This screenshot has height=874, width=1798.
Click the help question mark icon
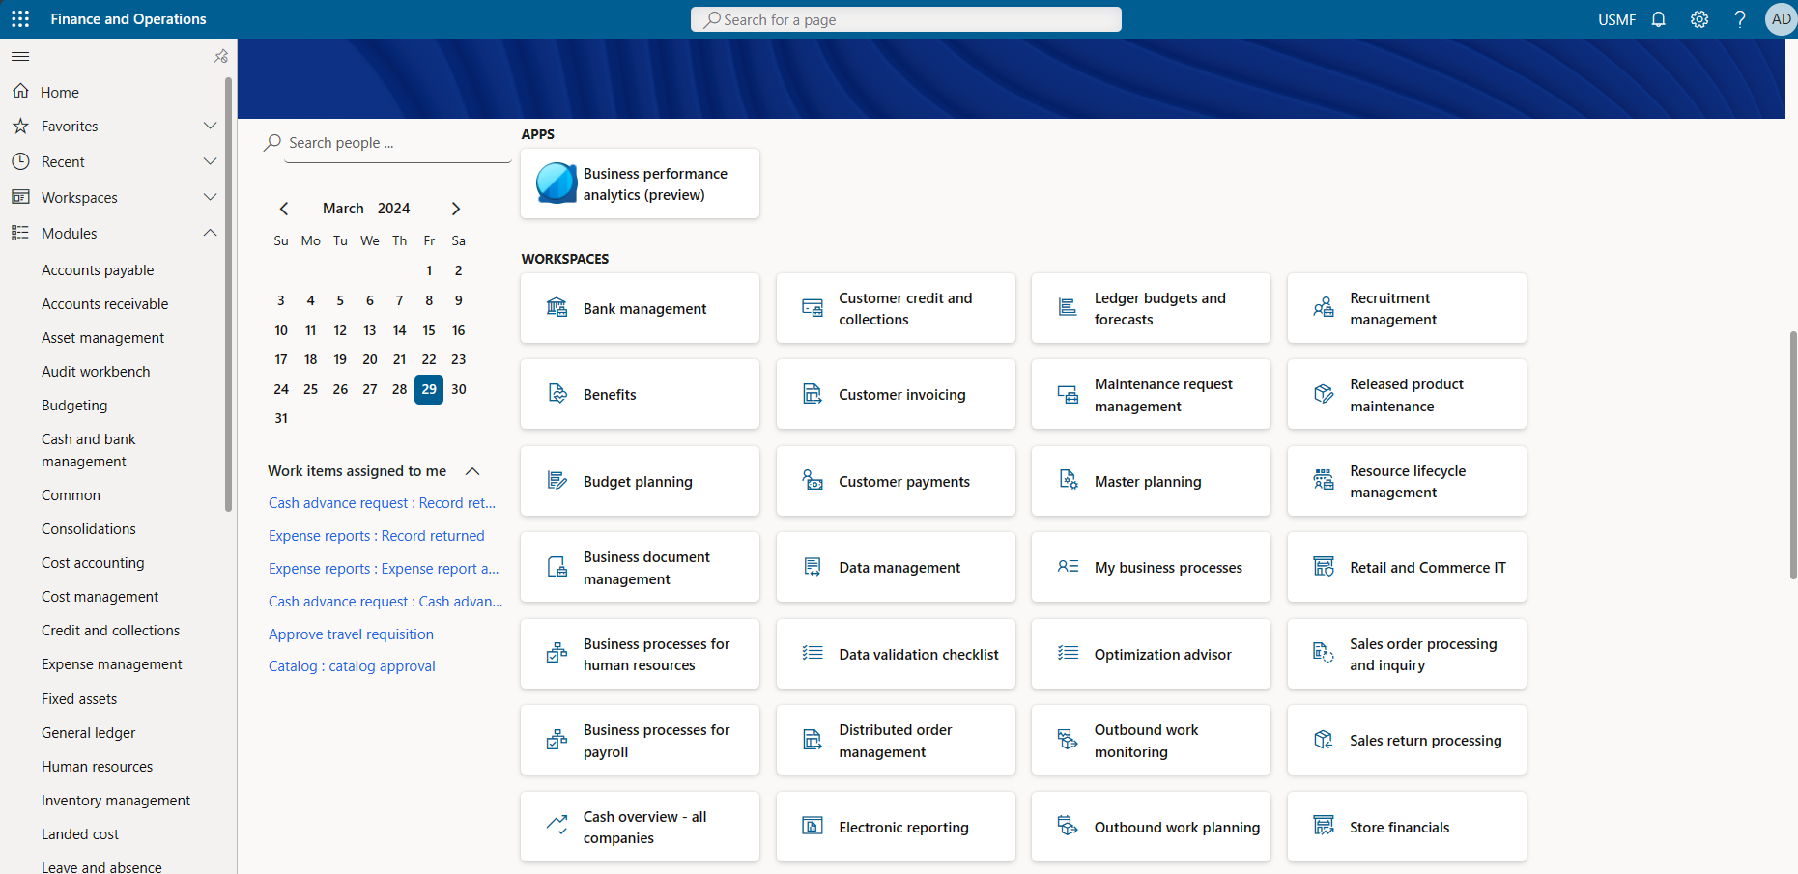click(1739, 19)
